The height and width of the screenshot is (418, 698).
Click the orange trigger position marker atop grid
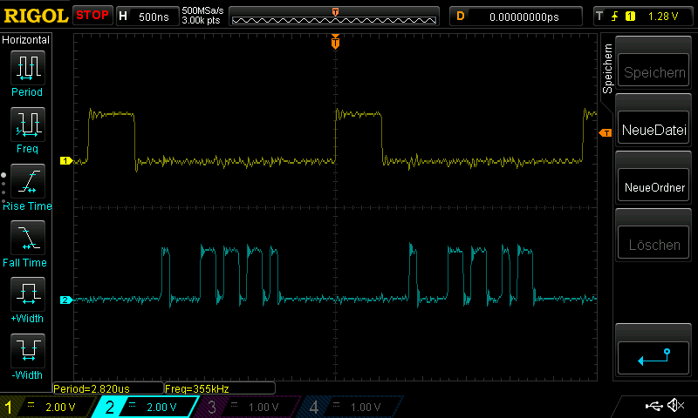[335, 41]
